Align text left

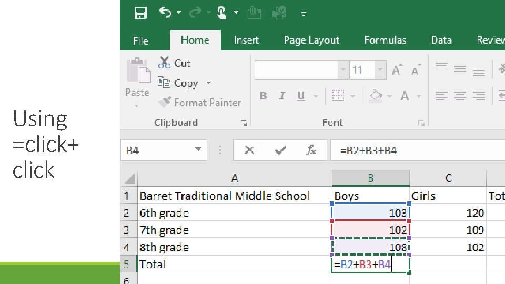pos(441,96)
